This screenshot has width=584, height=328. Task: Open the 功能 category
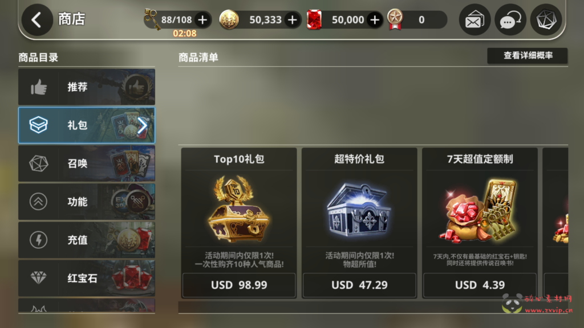pyautogui.click(x=87, y=202)
